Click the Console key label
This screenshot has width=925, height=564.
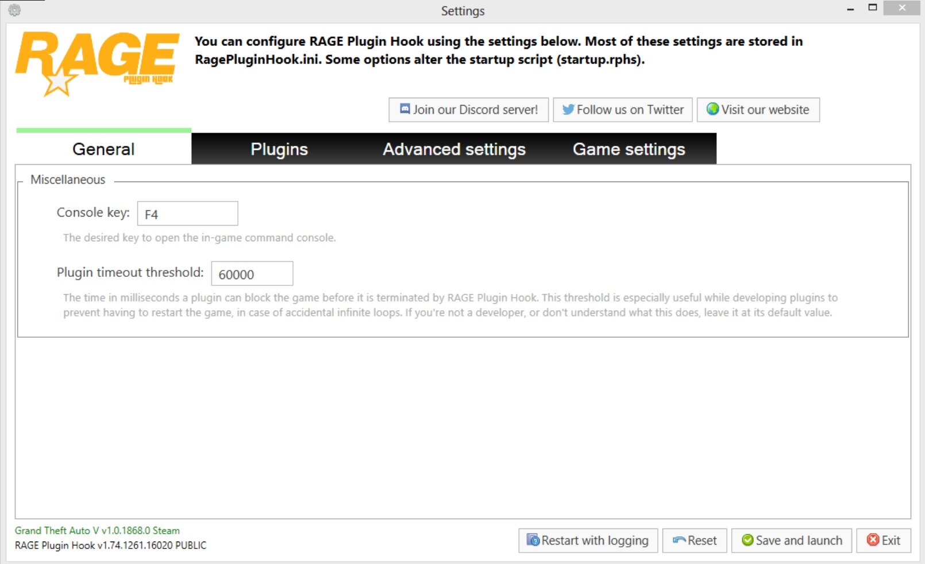coord(93,213)
